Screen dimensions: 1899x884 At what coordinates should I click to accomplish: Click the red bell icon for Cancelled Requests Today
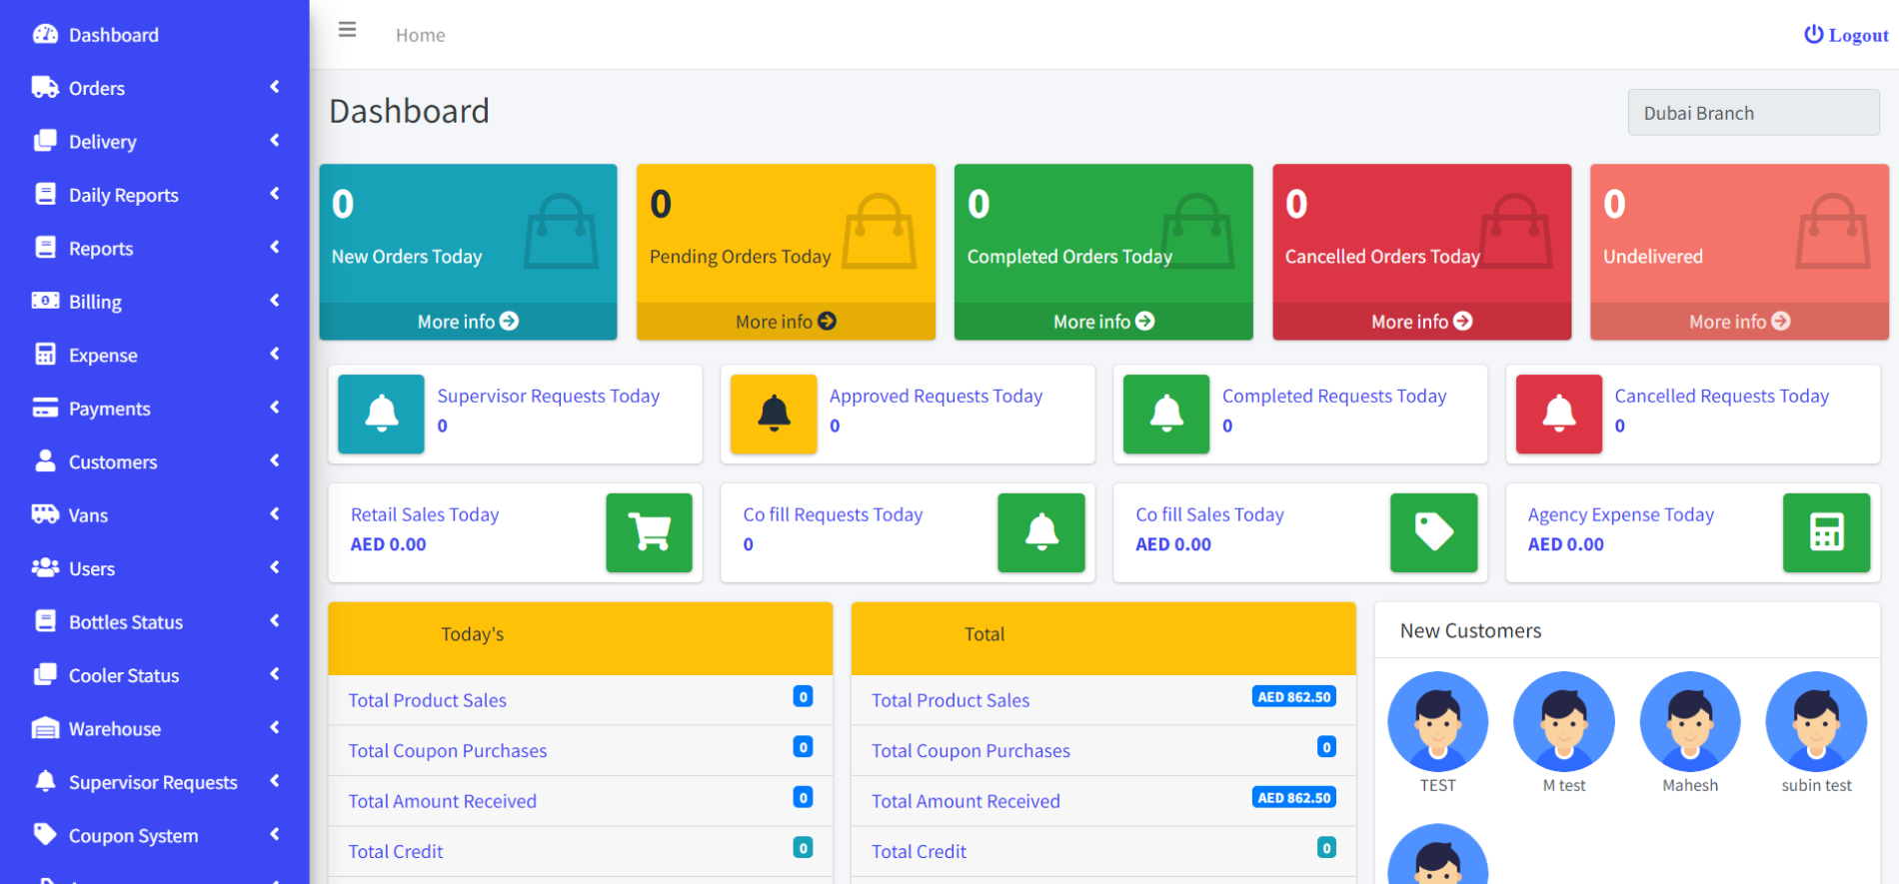point(1559,414)
